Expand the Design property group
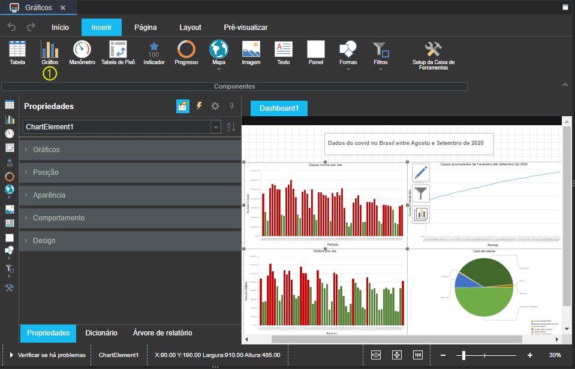Screen dimensions: 575x369 coord(130,240)
